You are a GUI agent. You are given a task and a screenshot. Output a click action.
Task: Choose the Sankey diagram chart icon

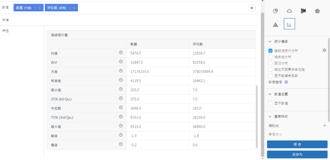pos(303,11)
